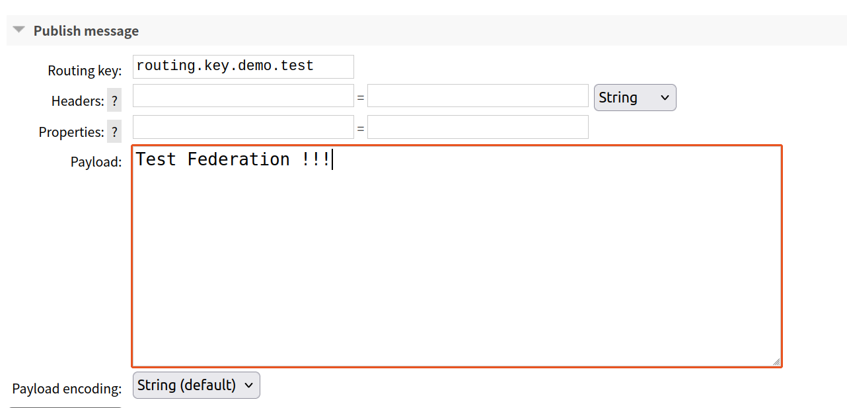This screenshot has height=408, width=847.
Task: Click the Headers name input field
Action: pyautogui.click(x=243, y=96)
